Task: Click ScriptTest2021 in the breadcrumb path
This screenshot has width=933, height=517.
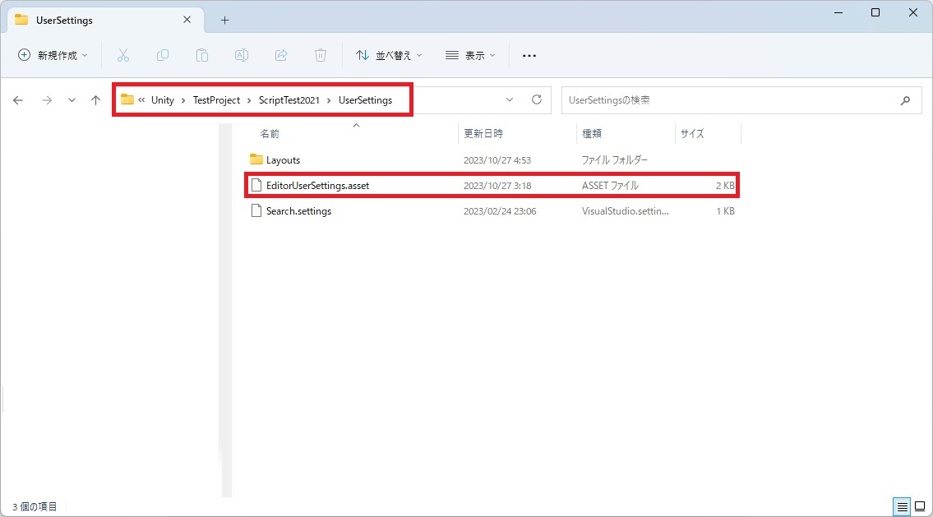Action: 289,99
